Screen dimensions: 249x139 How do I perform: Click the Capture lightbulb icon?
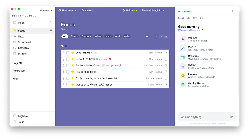pos(183,39)
